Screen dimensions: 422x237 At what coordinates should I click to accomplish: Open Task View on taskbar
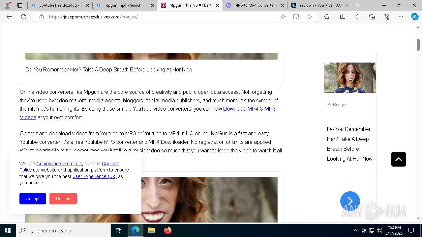point(119,230)
